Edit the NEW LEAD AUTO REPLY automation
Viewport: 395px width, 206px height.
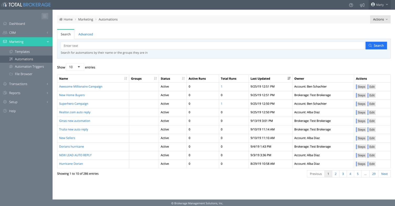click(372, 155)
